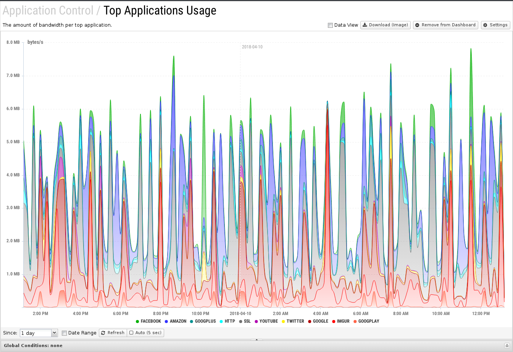Open the chart Settings button

pyautogui.click(x=495, y=25)
